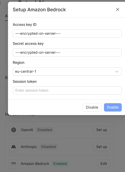
Task: Focus the Secret access key field
Action: (x=67, y=52)
